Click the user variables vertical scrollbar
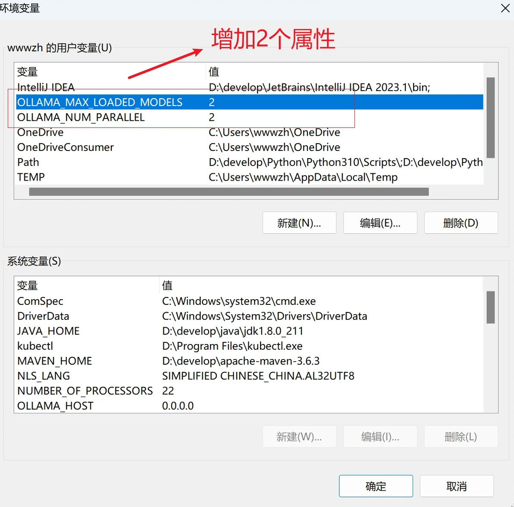The width and height of the screenshot is (514, 507). 490,118
